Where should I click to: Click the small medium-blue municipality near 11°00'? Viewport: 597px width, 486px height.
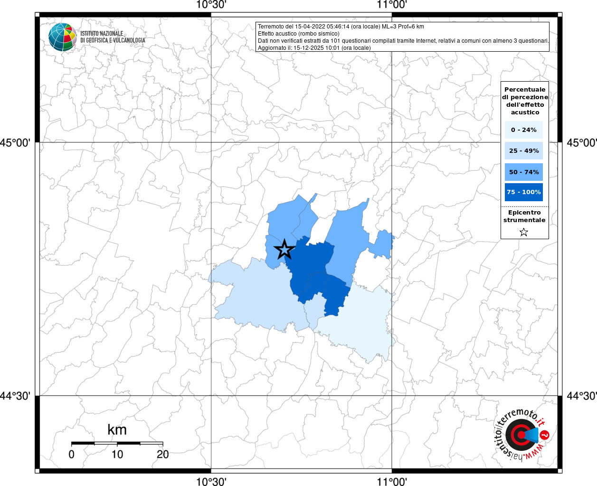pyautogui.click(x=381, y=244)
